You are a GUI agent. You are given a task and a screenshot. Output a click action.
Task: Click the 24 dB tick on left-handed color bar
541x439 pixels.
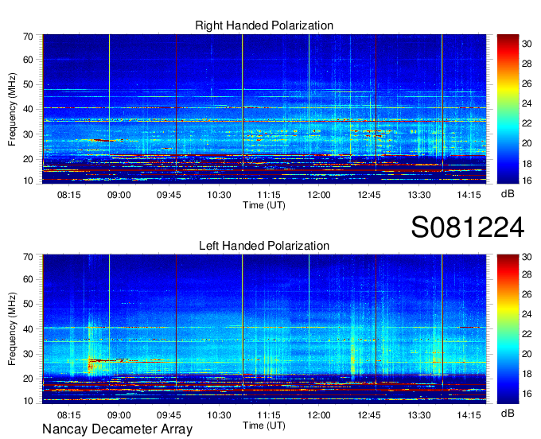click(x=527, y=314)
